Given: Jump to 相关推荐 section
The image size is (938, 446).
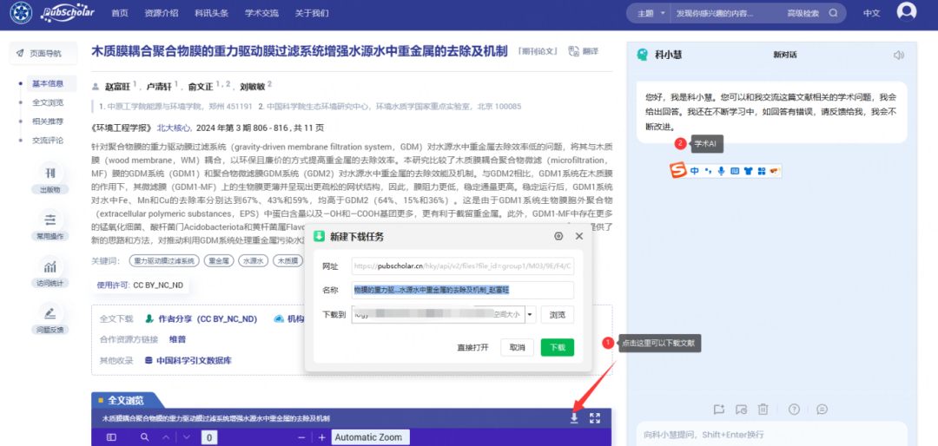Looking at the screenshot, I should pyautogui.click(x=48, y=121).
